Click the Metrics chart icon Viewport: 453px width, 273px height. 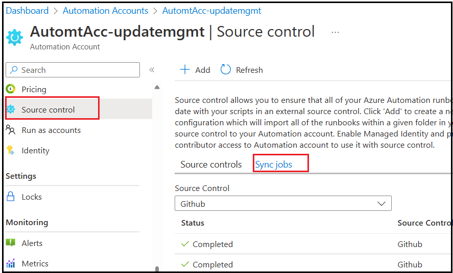[x=11, y=263]
